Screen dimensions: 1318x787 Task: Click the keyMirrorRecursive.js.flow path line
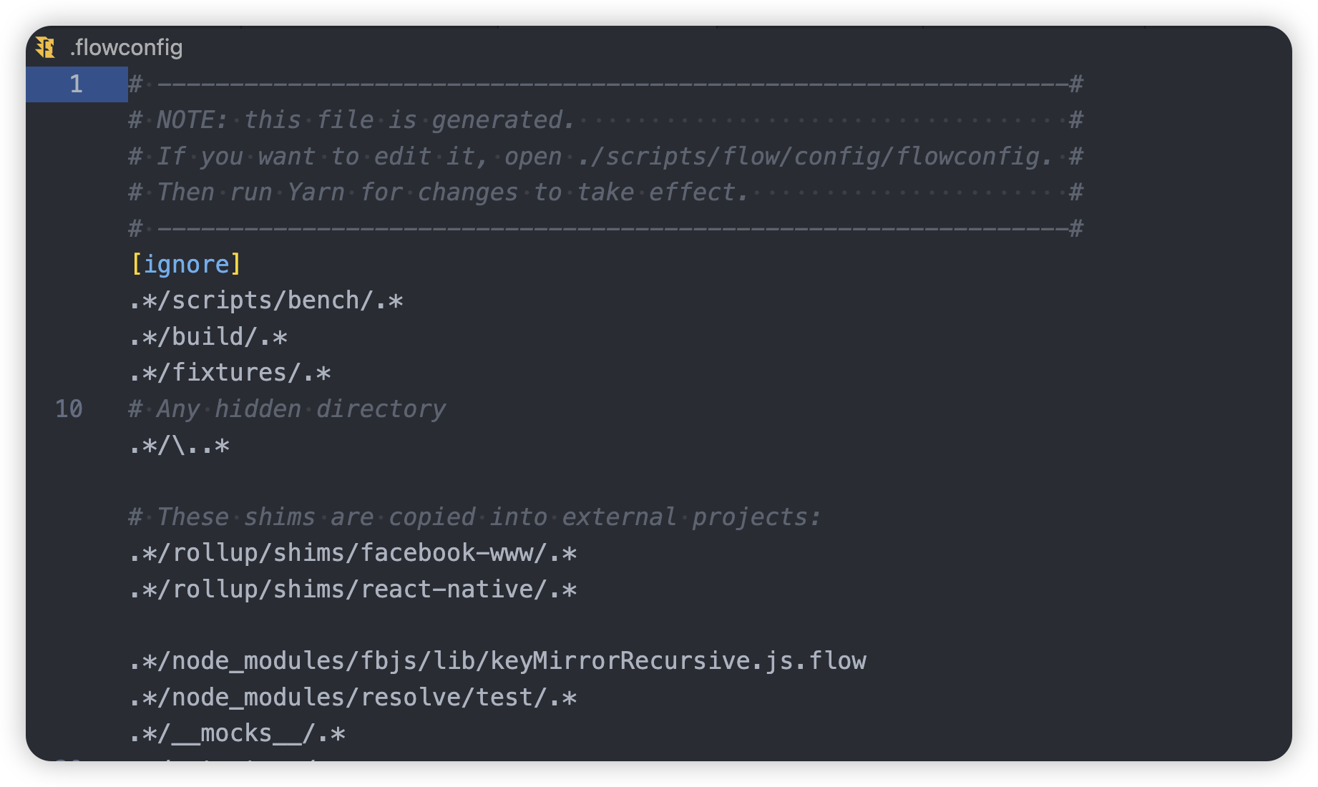tap(497, 661)
